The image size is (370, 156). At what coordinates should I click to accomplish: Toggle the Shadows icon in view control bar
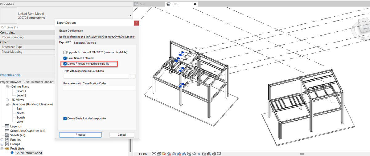coord(169,154)
